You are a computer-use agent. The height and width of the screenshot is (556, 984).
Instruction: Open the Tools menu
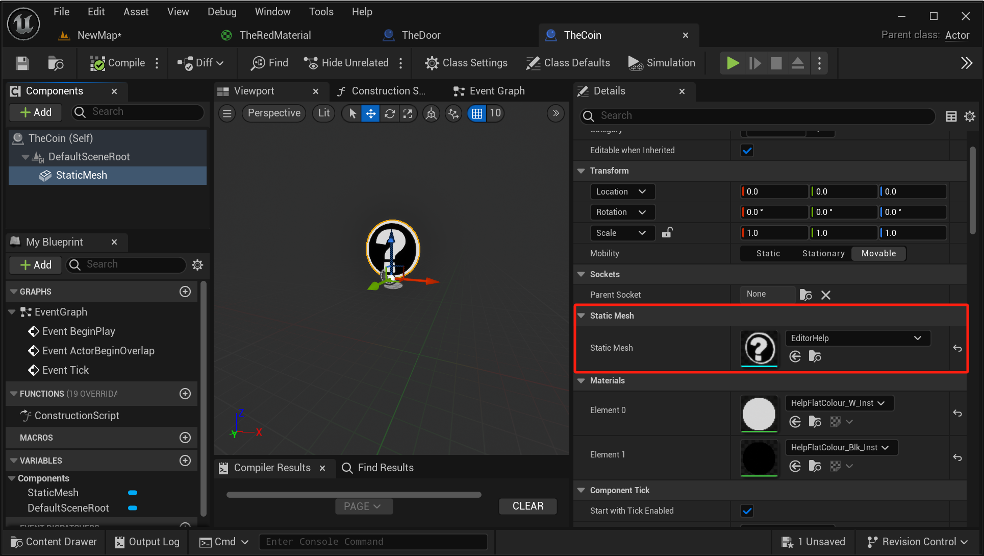click(321, 12)
